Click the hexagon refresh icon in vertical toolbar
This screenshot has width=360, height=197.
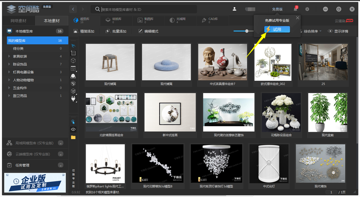[73, 84]
